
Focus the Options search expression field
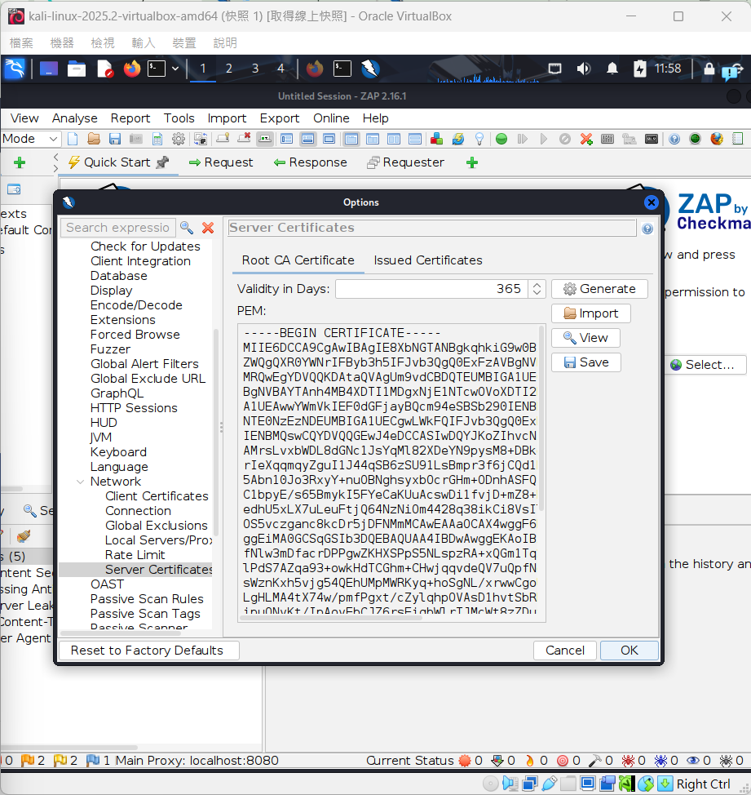pos(118,228)
